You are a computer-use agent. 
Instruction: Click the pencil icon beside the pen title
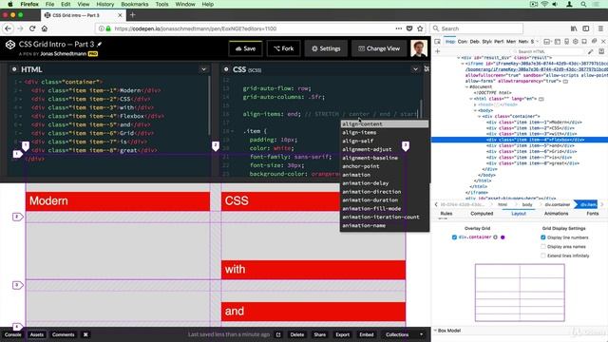(x=100, y=45)
